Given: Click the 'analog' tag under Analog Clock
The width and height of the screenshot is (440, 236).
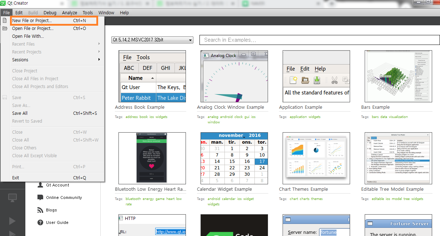Looking at the screenshot, I should pos(213,117).
